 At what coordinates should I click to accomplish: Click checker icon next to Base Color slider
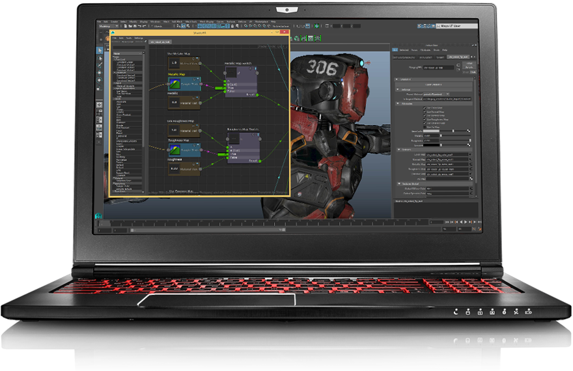(x=469, y=131)
